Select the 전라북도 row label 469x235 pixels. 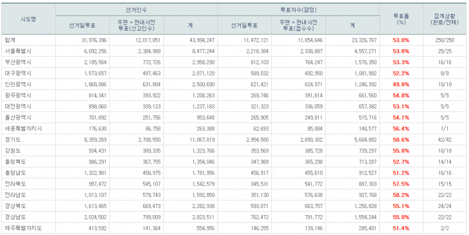click(x=15, y=184)
